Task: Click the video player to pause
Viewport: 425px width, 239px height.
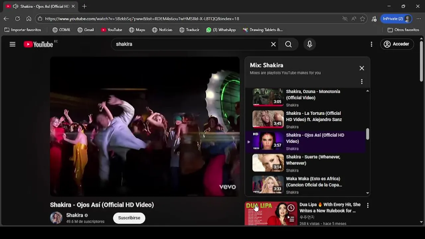Action: 145,126
